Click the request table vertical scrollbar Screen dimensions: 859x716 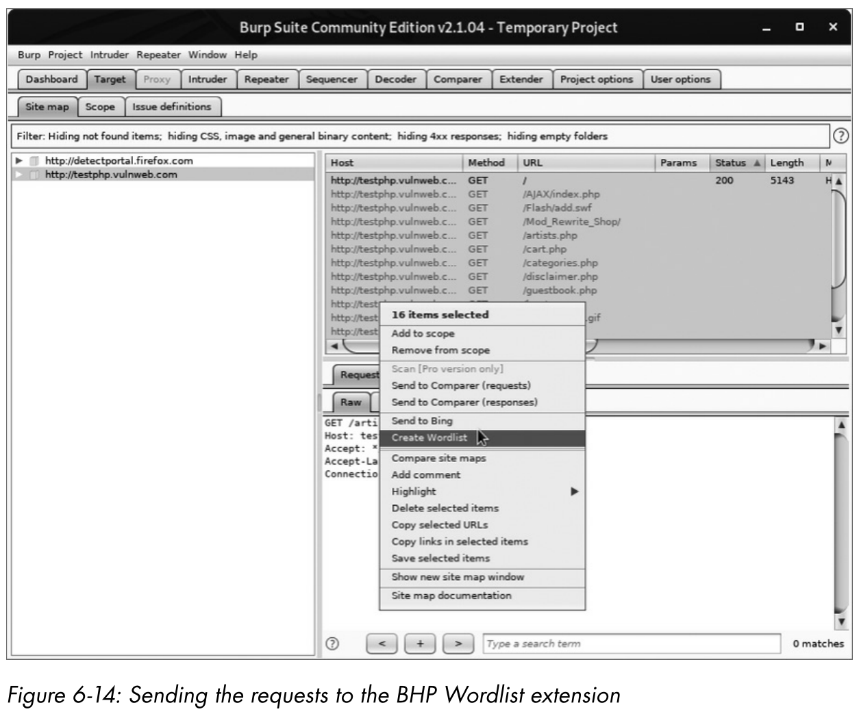839,255
